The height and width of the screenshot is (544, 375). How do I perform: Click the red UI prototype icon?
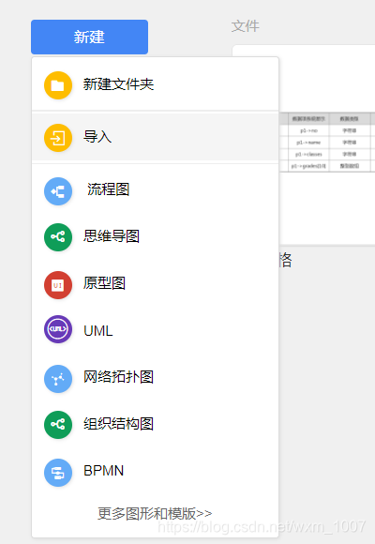(x=58, y=285)
